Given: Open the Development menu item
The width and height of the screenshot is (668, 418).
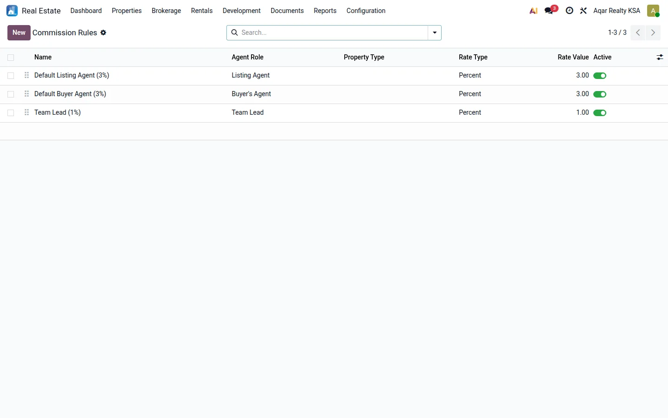Looking at the screenshot, I should coord(242,11).
